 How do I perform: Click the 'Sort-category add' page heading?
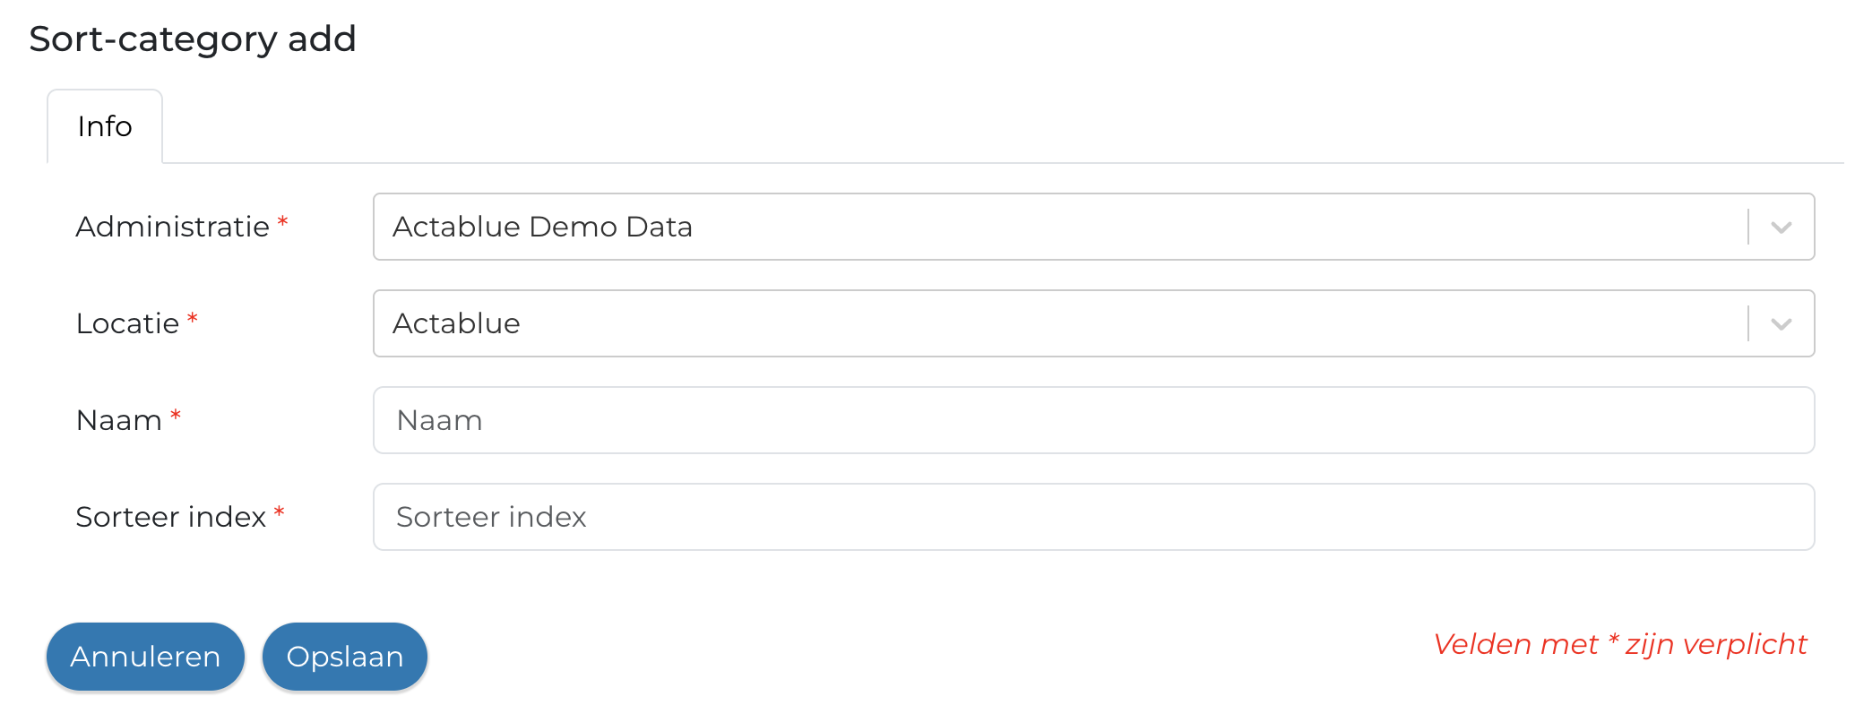point(193,39)
